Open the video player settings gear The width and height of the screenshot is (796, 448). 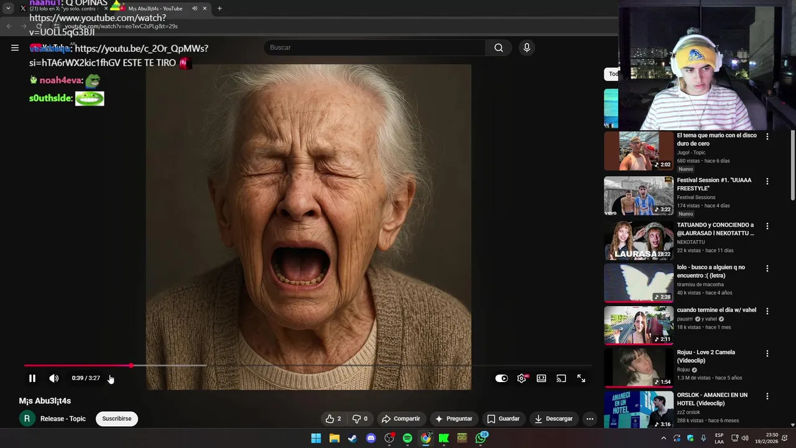tap(521, 378)
